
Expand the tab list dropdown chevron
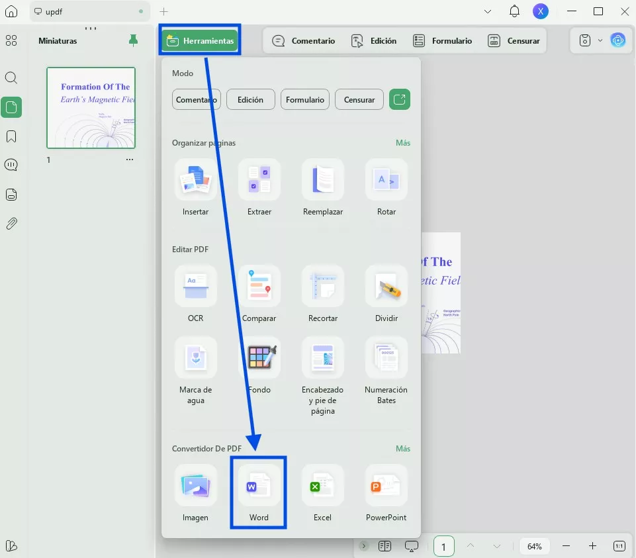pos(488,11)
